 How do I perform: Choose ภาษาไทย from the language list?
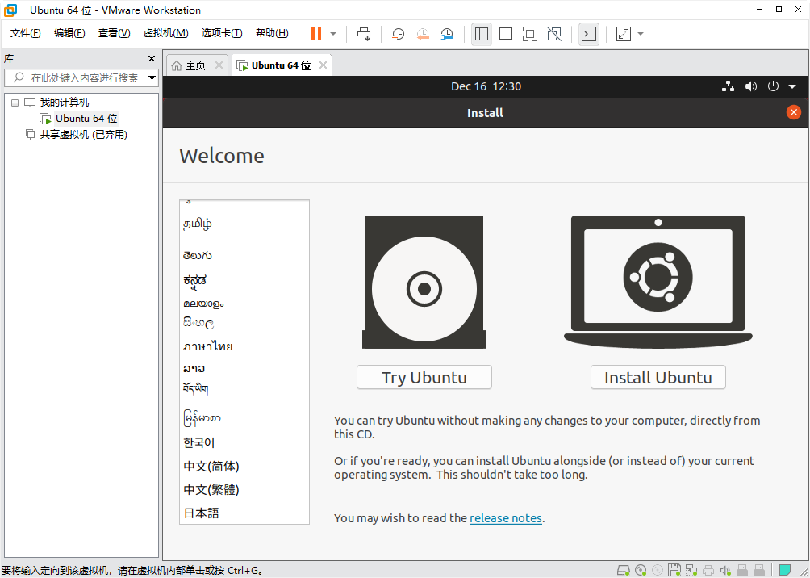tap(207, 346)
